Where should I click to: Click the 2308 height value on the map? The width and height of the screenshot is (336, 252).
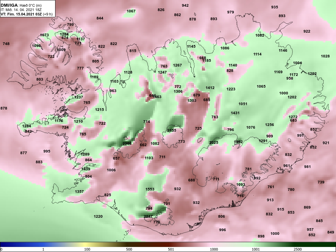pos(127,143)
